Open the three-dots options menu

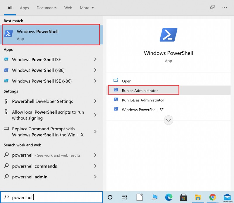point(224,8)
